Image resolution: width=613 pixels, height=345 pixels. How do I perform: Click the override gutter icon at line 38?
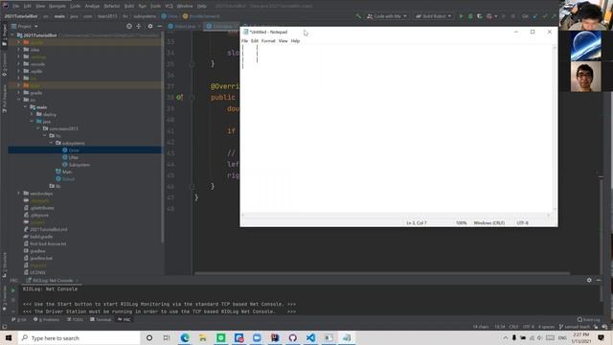[179, 97]
